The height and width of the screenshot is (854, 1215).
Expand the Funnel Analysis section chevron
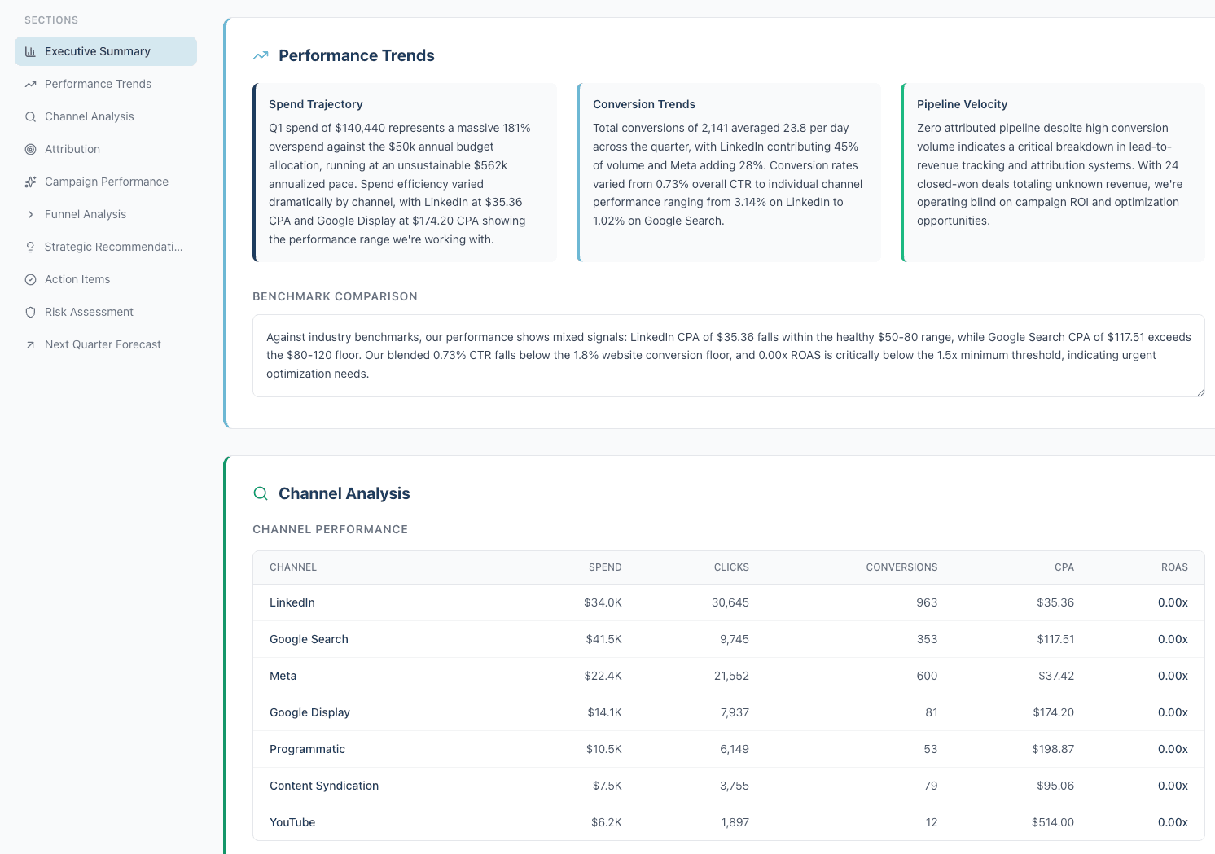[30, 214]
